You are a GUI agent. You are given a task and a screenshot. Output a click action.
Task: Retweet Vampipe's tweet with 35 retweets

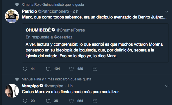click(x=48, y=101)
